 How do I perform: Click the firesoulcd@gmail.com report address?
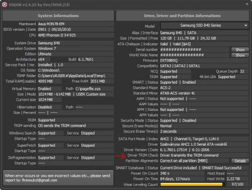pyautogui.click(x=39, y=180)
